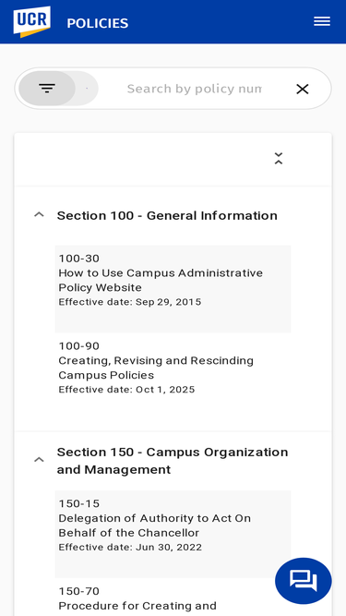Open the hamburger navigation menu

click(x=322, y=21)
